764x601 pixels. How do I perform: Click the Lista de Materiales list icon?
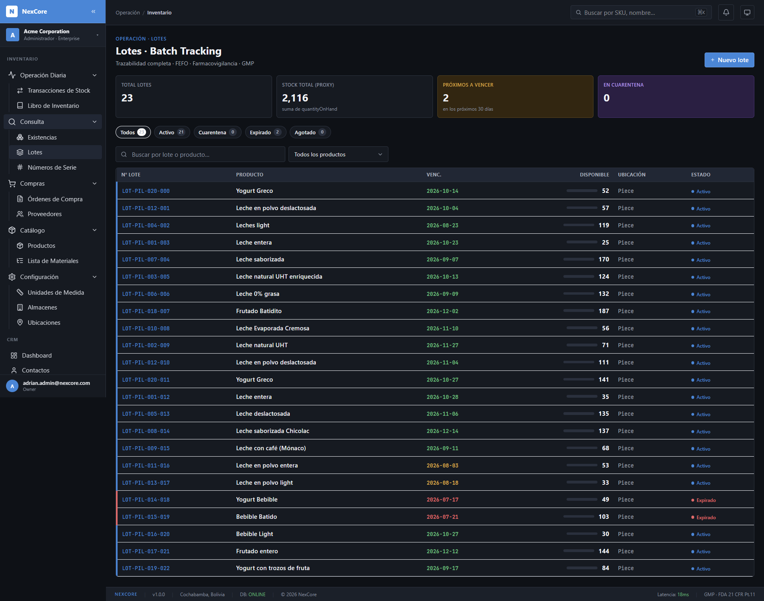point(20,261)
